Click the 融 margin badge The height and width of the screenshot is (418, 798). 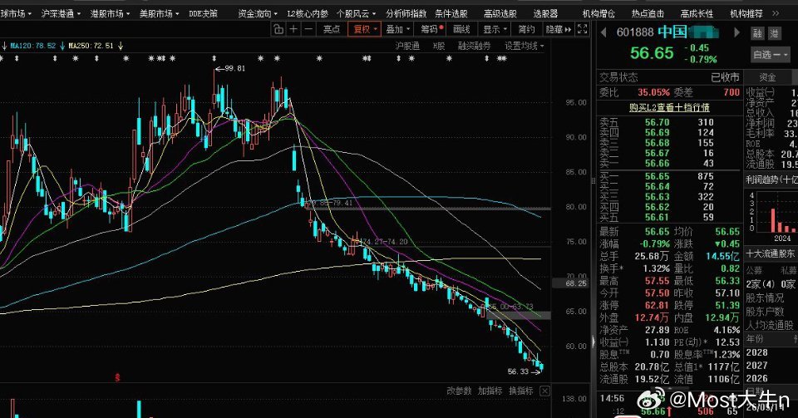coord(757,33)
